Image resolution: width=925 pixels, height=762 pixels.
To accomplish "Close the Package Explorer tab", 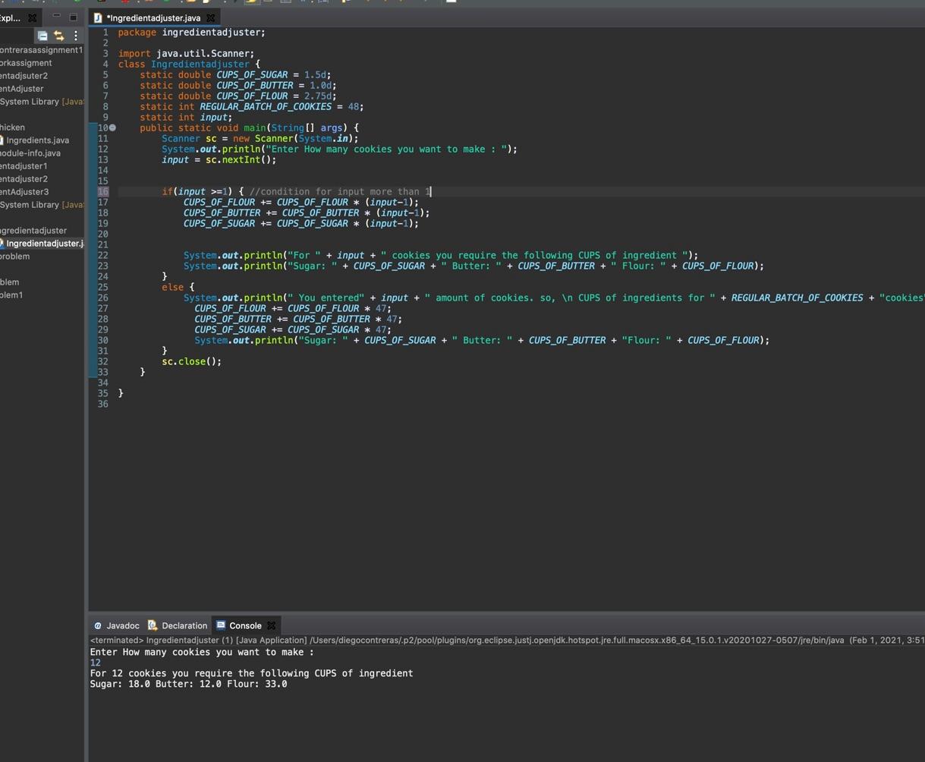I will [x=32, y=17].
